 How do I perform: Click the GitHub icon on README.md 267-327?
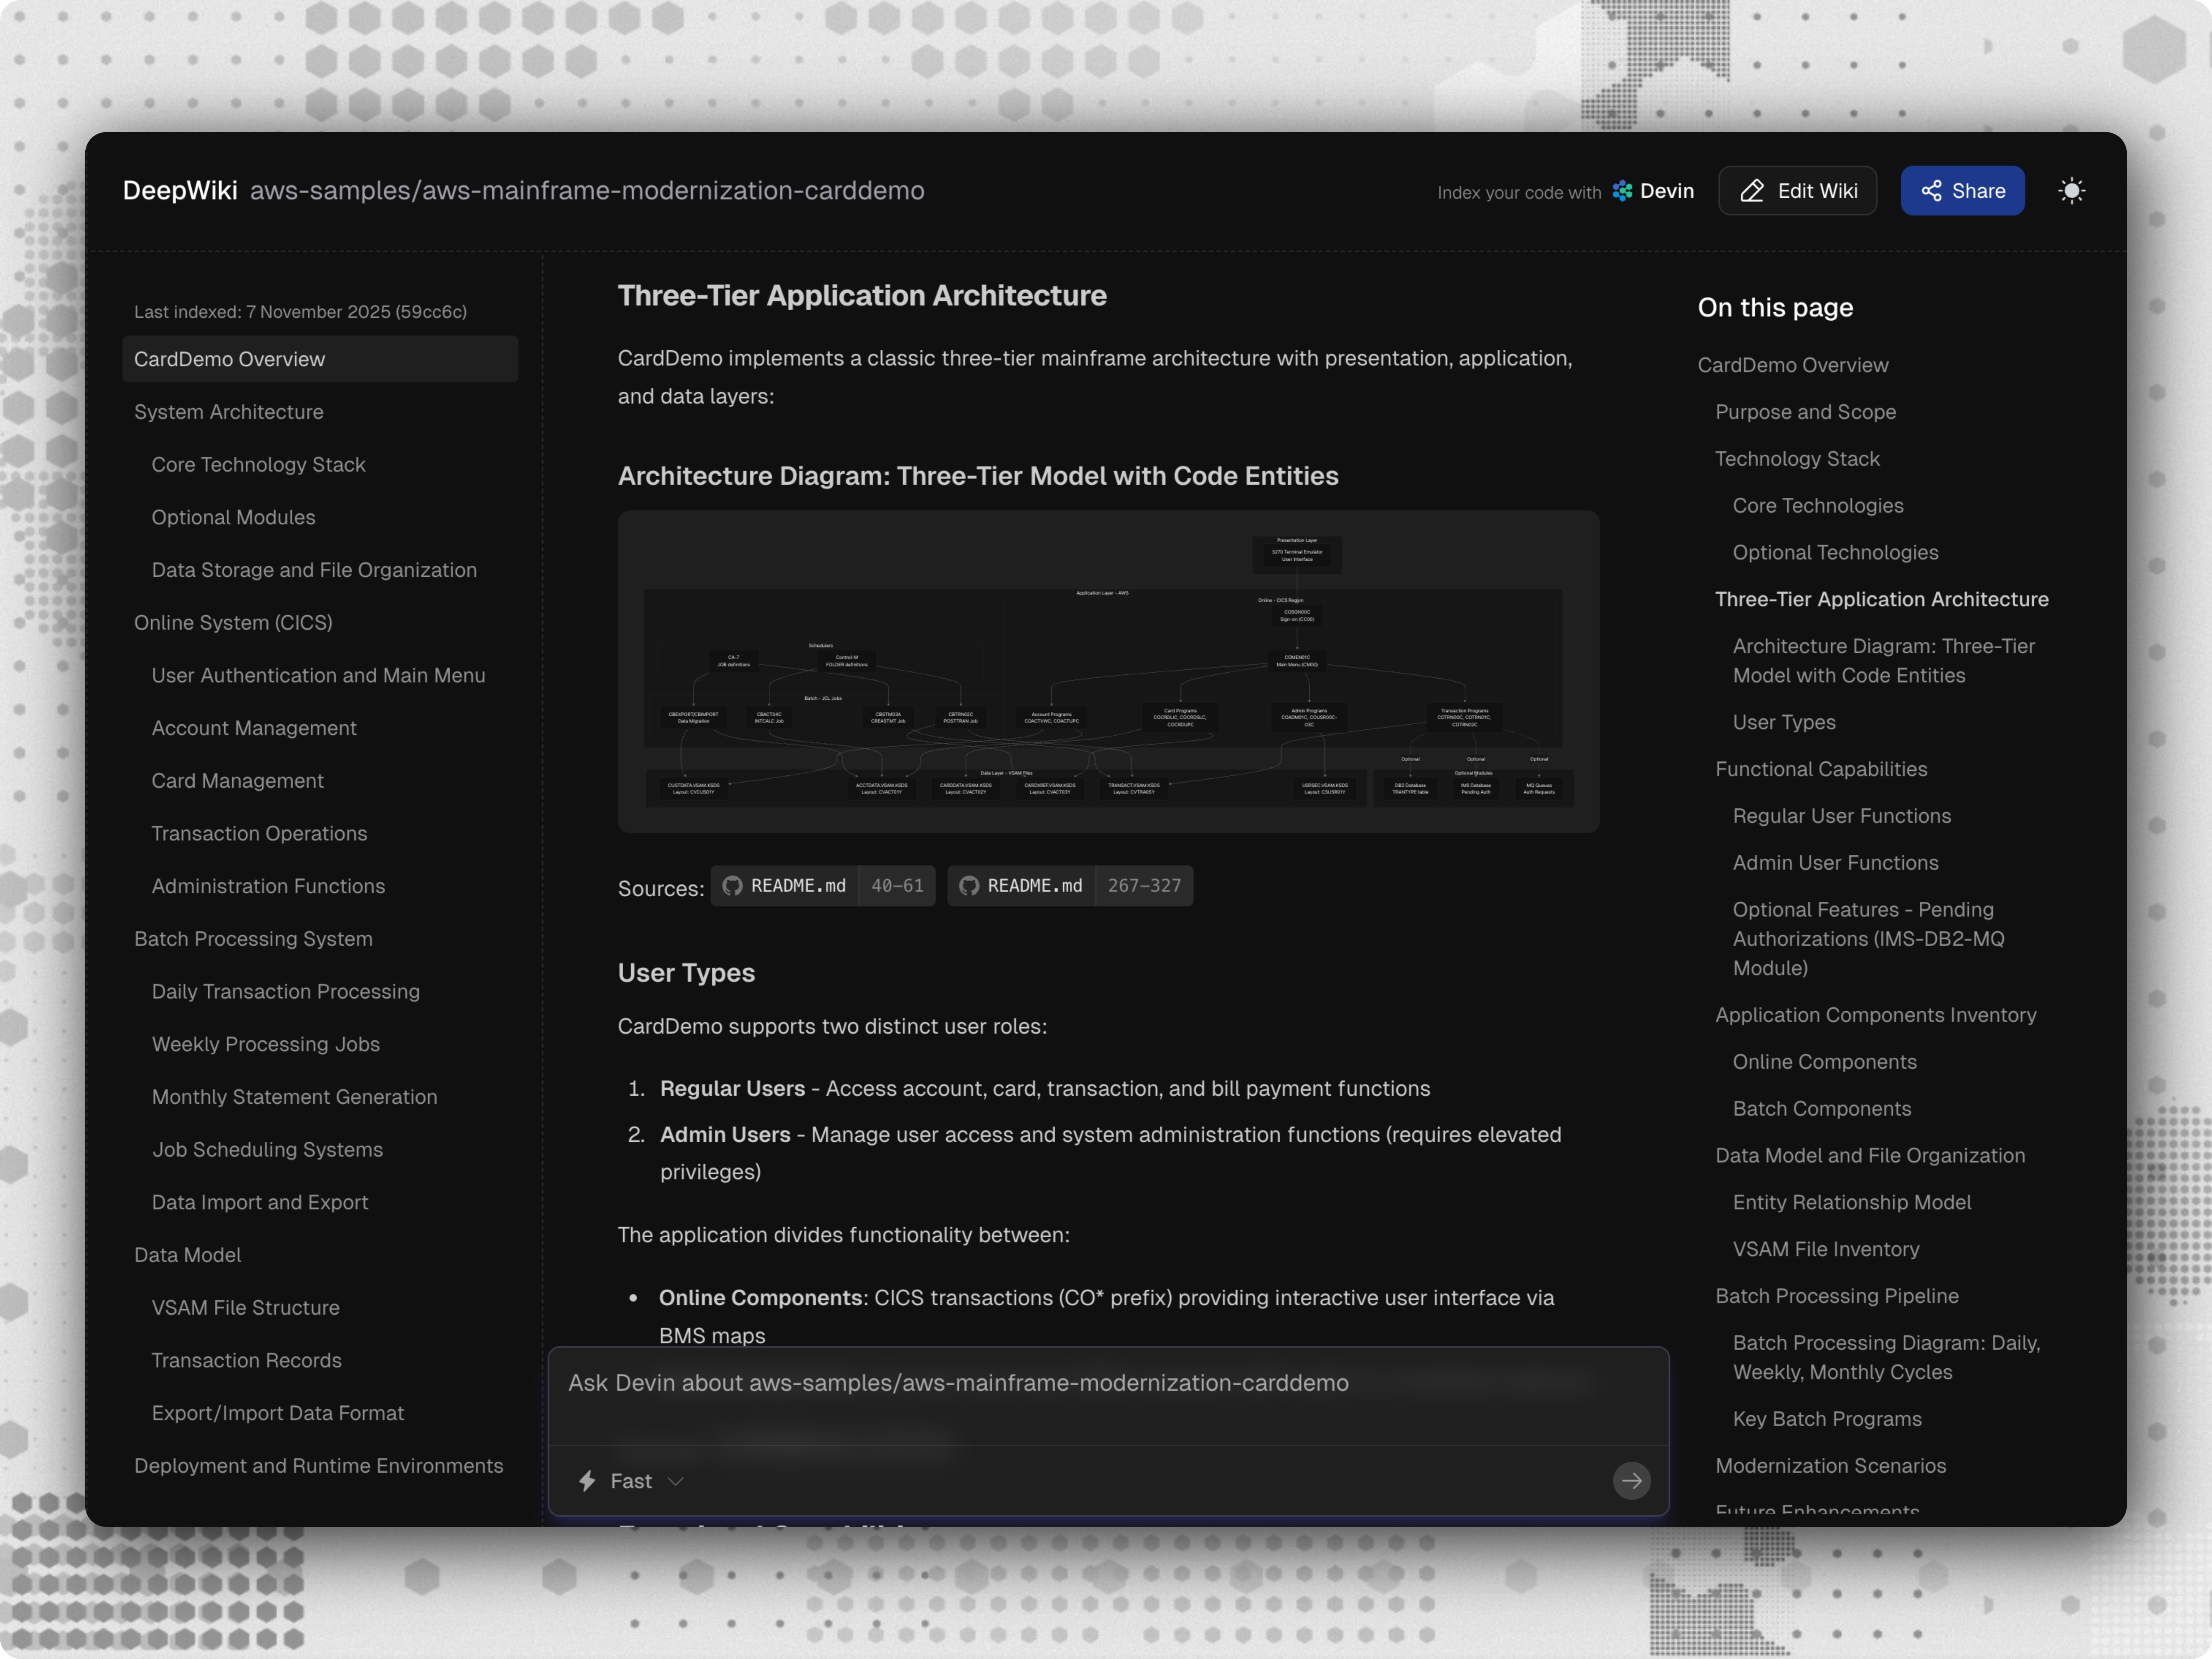point(969,886)
